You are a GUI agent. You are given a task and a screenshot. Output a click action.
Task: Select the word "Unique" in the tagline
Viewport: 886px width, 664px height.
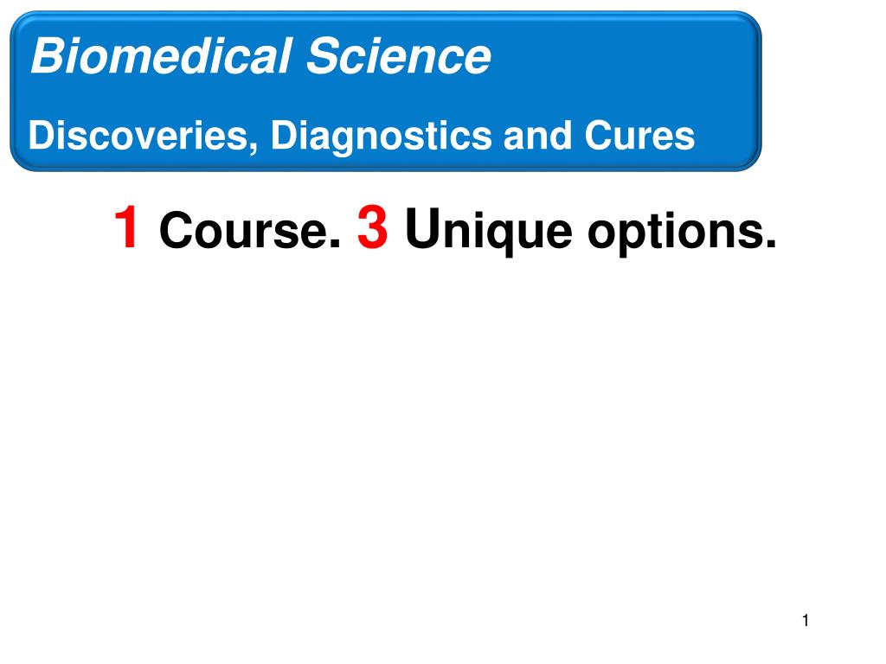tap(489, 232)
